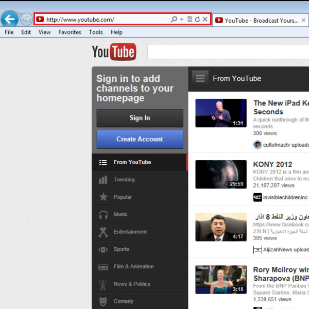
Task: Click the invisiblechildreninc channel avatar
Action: tap(257, 197)
